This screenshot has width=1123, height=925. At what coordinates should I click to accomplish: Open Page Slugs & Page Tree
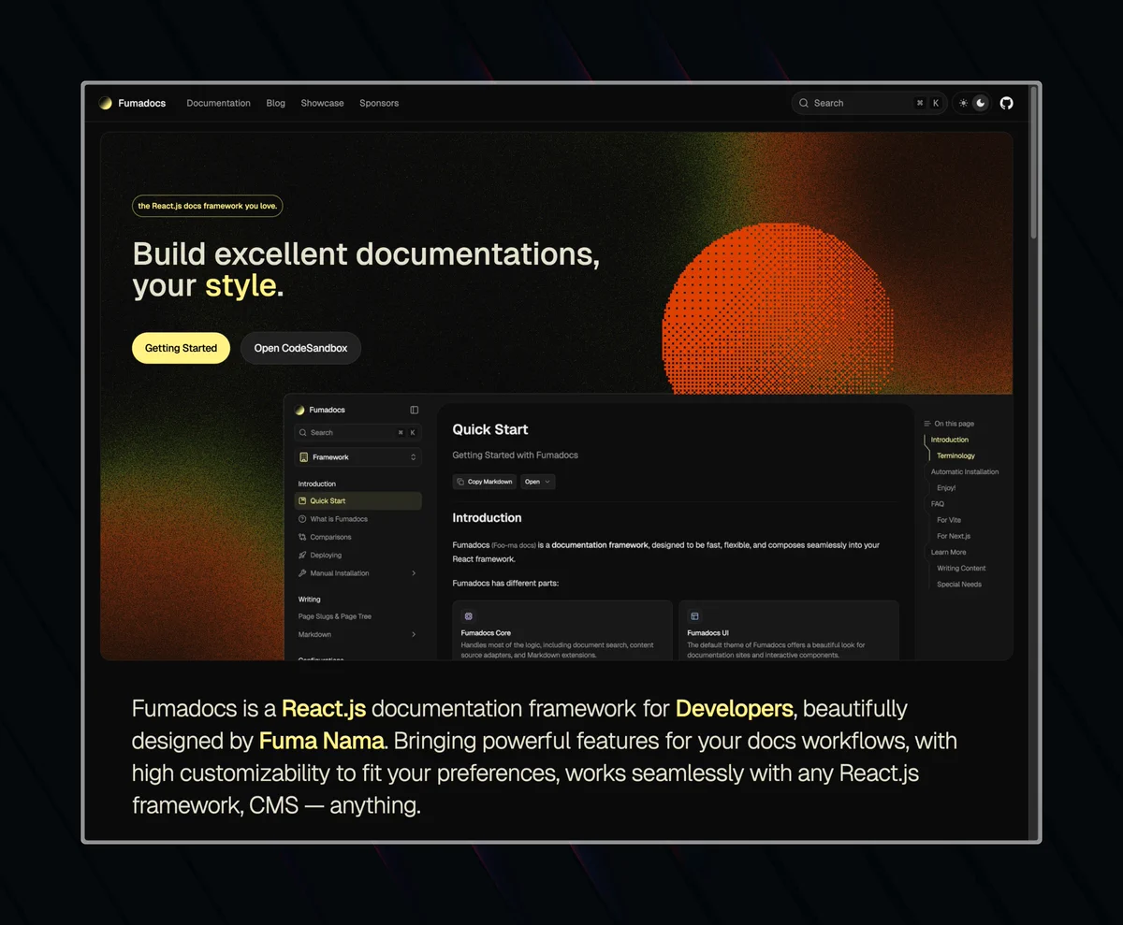click(x=335, y=616)
